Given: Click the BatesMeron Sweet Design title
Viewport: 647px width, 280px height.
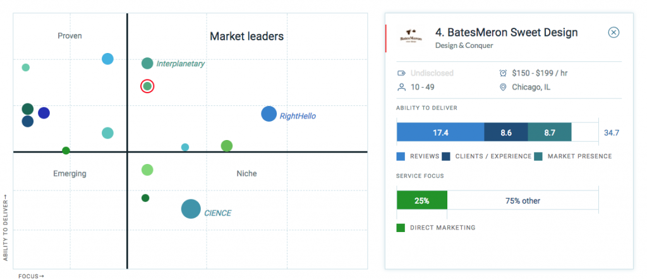Looking at the screenshot, I should (506, 33).
